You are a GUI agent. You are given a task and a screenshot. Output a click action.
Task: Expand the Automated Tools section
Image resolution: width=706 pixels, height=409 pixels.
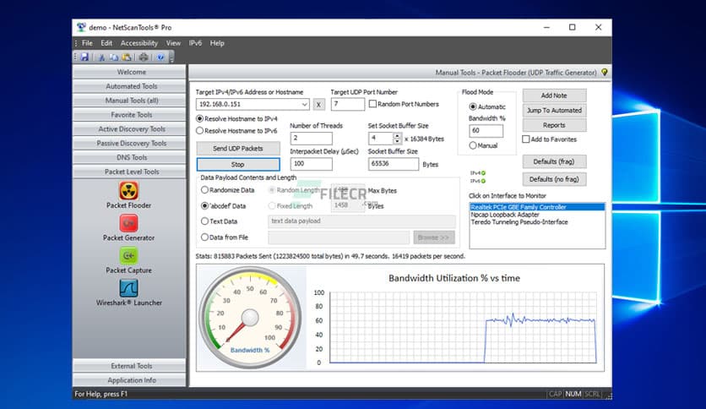(129, 86)
